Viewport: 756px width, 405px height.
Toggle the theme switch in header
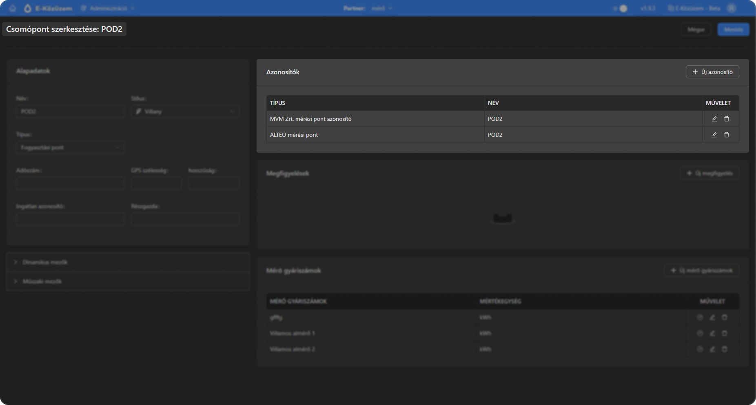tap(621, 8)
